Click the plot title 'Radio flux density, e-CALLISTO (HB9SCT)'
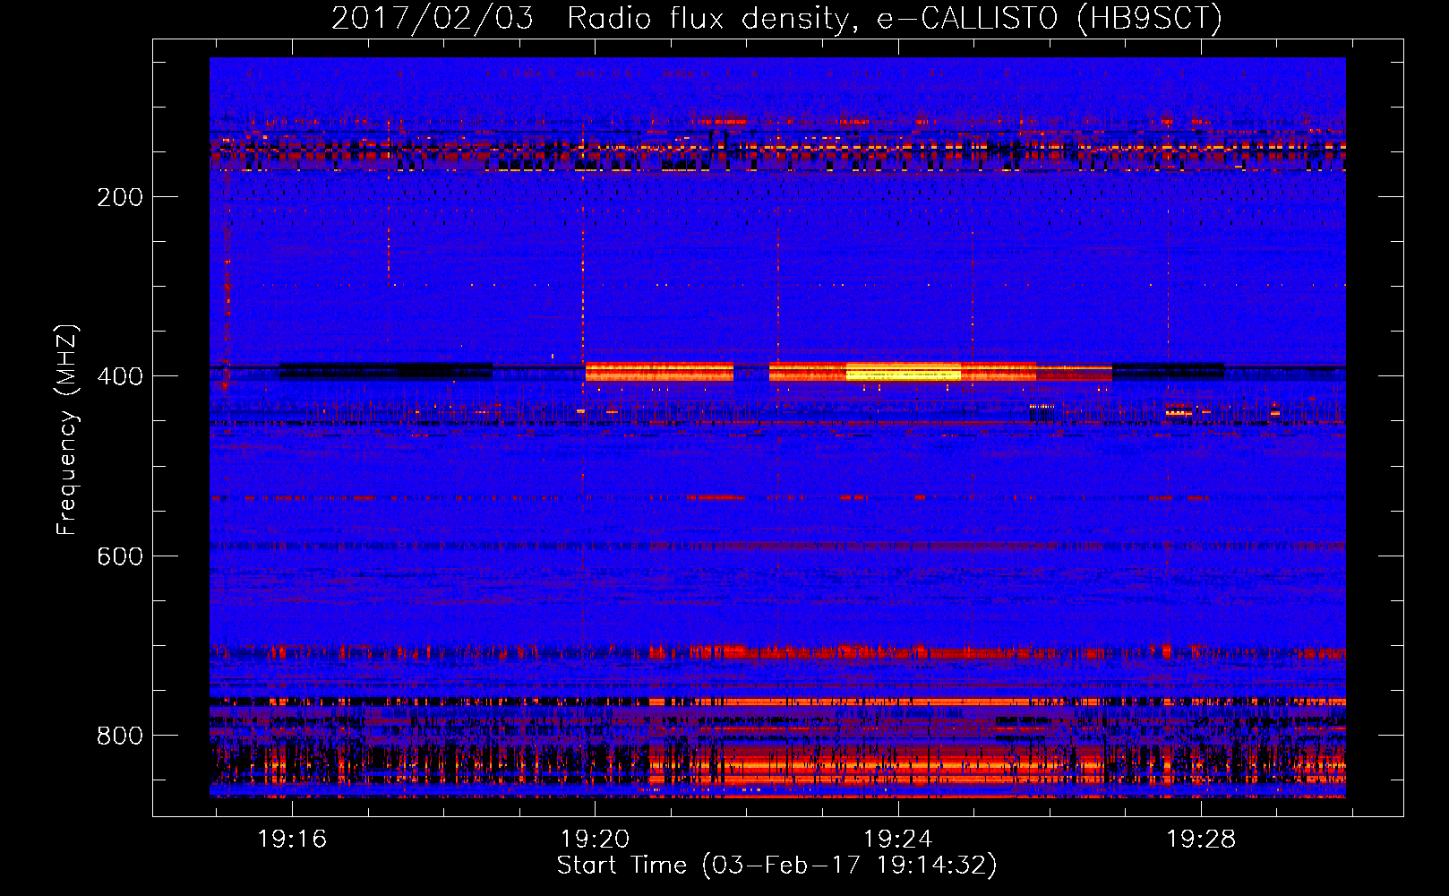This screenshot has width=1449, height=896. pos(895,18)
